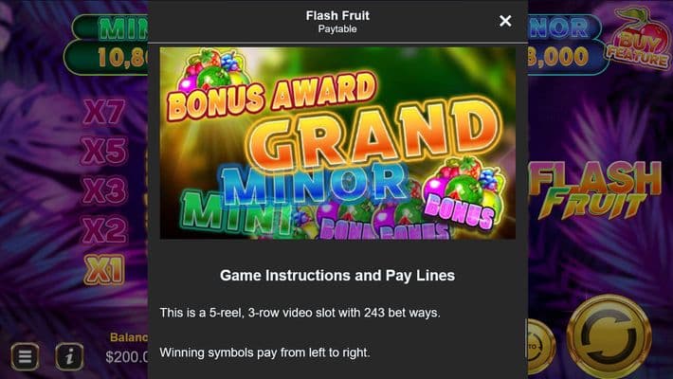This screenshot has width=673, height=379.
Task: Open the hamburger menu button
Action: pyautogui.click(x=26, y=356)
